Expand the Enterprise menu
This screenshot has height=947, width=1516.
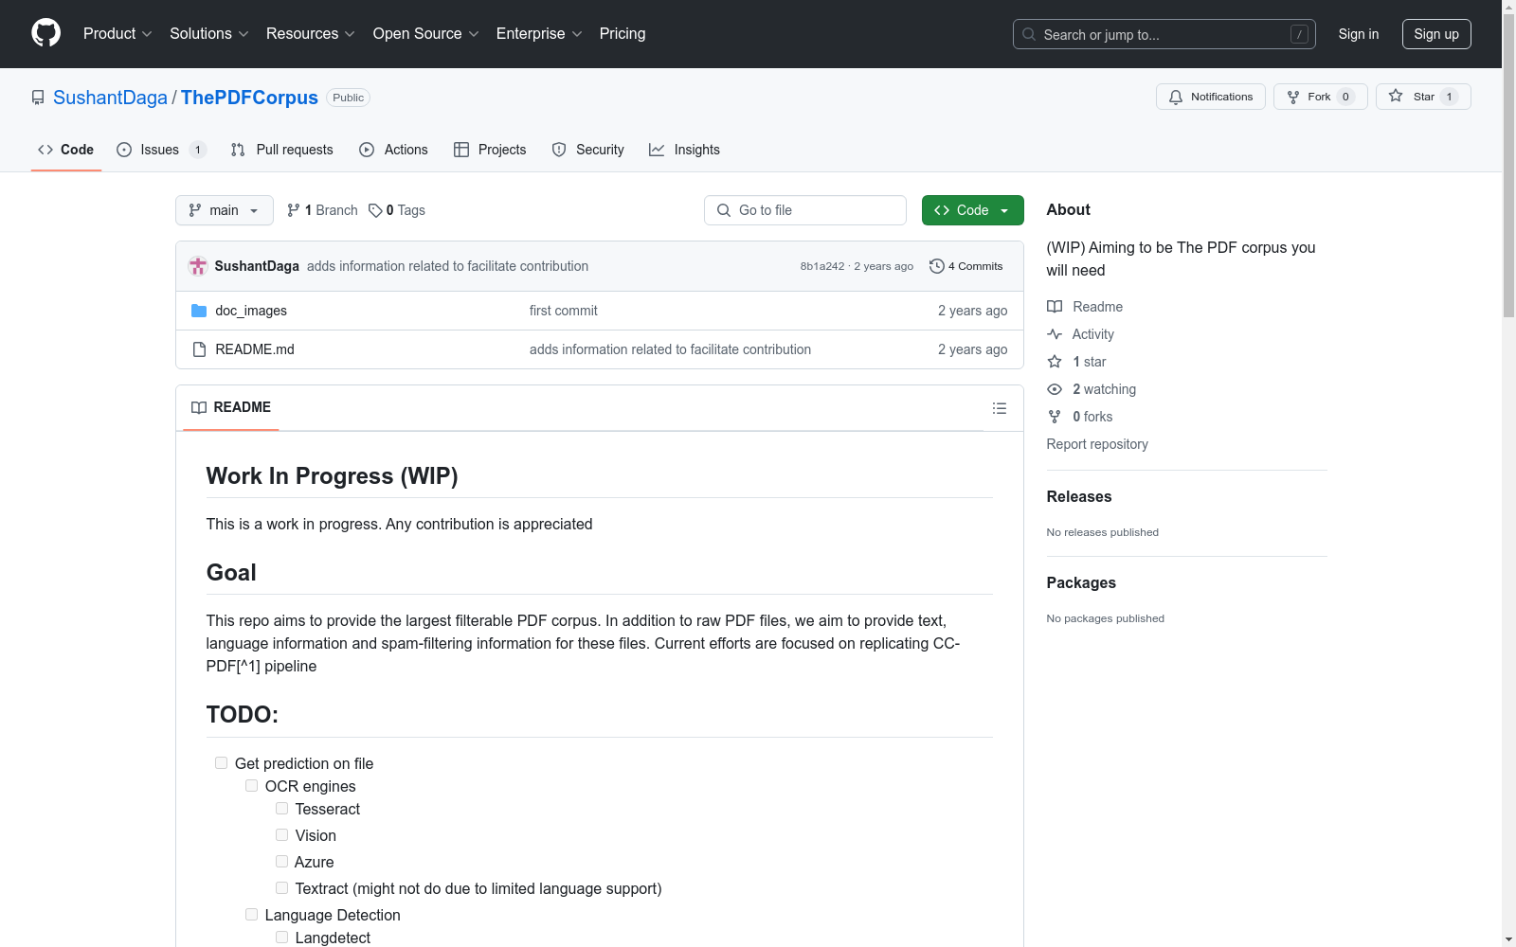coord(539,34)
